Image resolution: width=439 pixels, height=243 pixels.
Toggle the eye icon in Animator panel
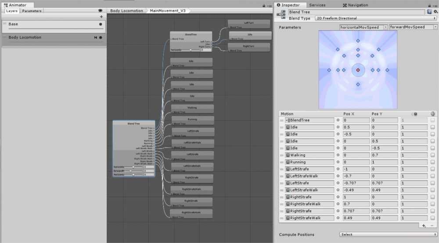coord(100,11)
